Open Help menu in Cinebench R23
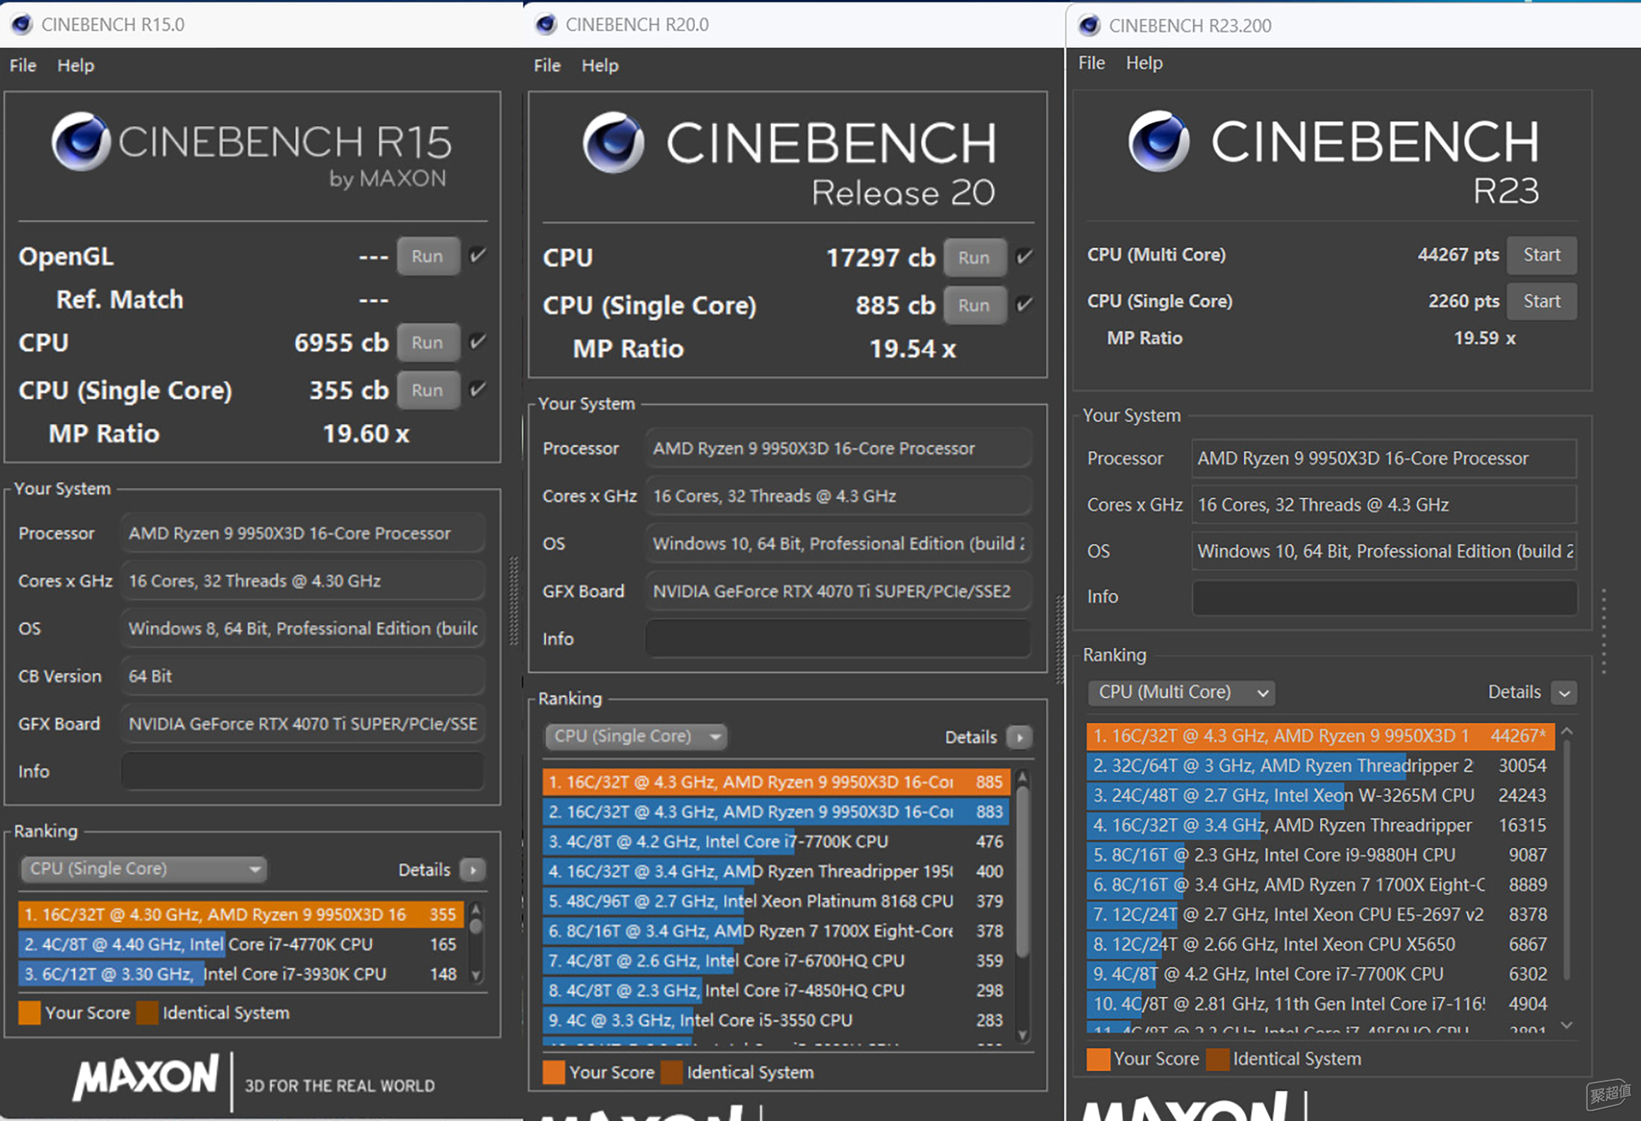Screen dimensions: 1641x1121 pos(1144,63)
